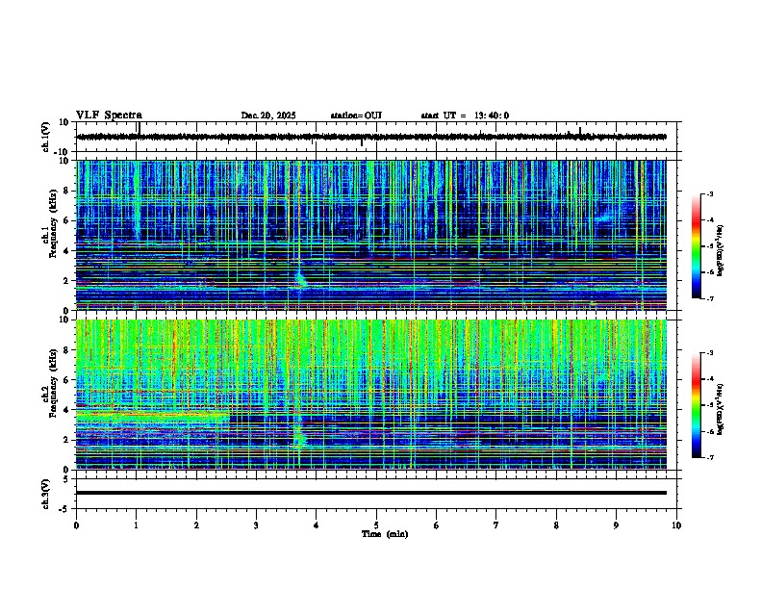The height and width of the screenshot is (589, 762).
Task: Click time axis tick label "9"
Action: coord(616,525)
